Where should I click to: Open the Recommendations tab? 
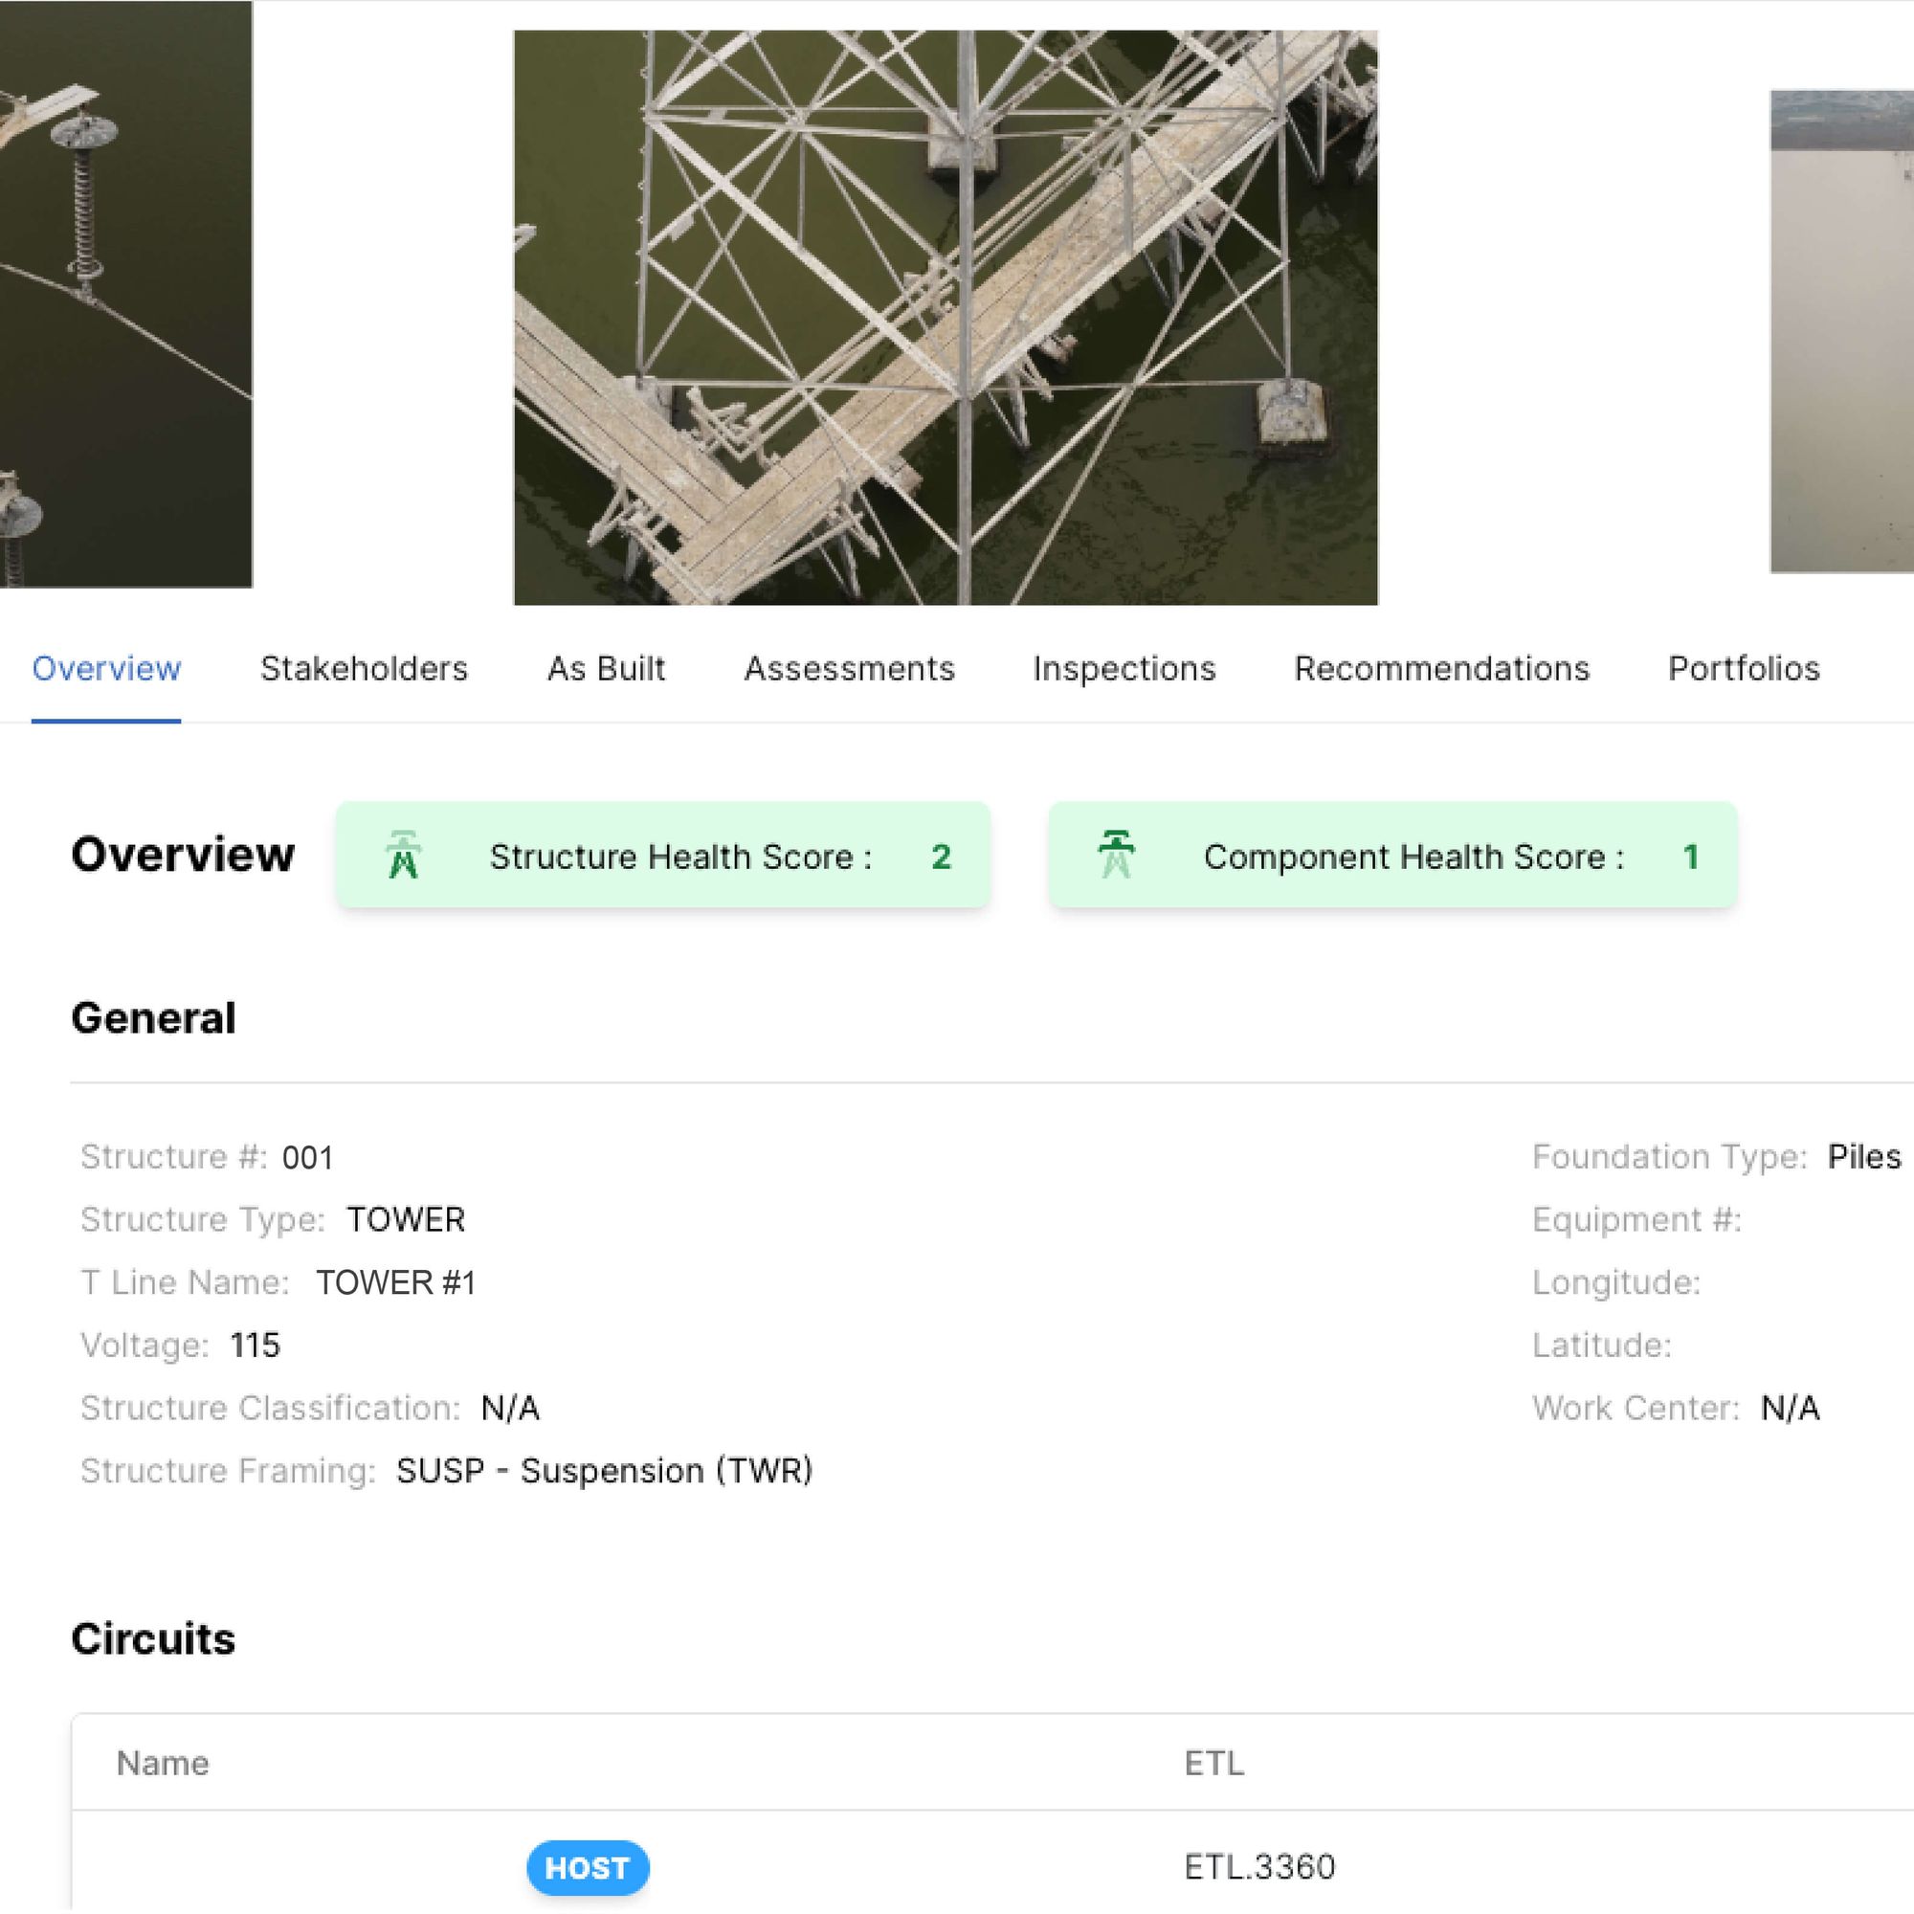(x=1441, y=669)
